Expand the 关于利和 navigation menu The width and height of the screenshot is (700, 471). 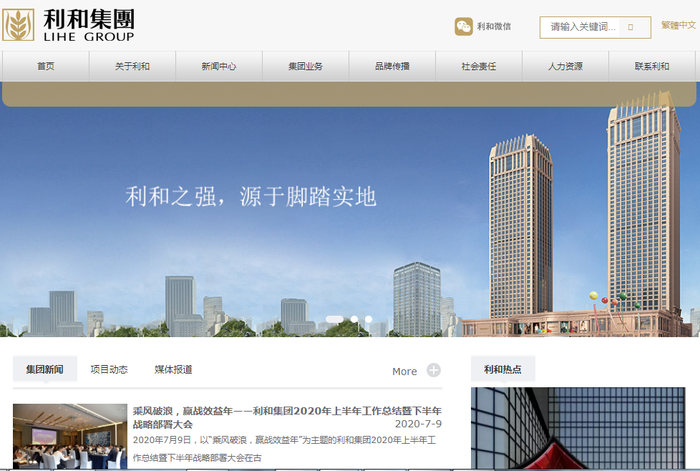coord(132,66)
